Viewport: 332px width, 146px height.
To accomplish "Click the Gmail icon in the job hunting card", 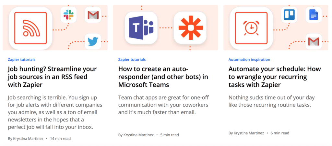I will point(93,15).
